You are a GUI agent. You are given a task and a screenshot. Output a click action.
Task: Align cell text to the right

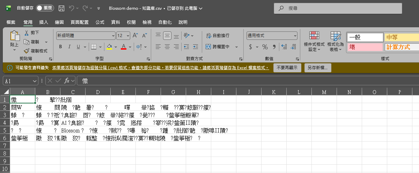click(x=177, y=46)
